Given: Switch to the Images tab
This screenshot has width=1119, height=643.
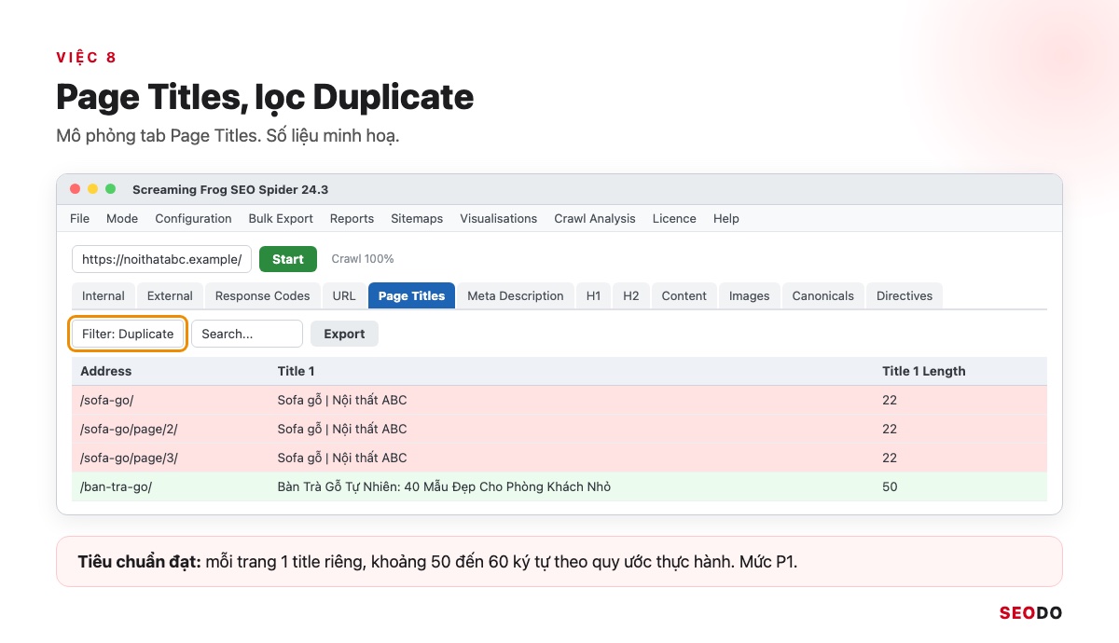Looking at the screenshot, I should (750, 295).
